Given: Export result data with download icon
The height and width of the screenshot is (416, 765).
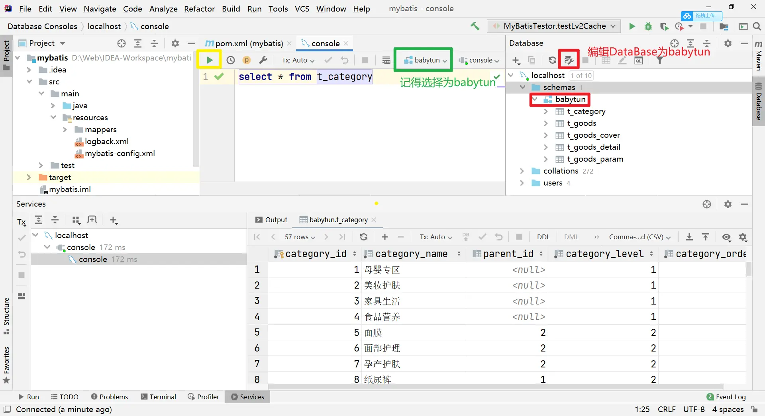Looking at the screenshot, I should pyautogui.click(x=689, y=237).
